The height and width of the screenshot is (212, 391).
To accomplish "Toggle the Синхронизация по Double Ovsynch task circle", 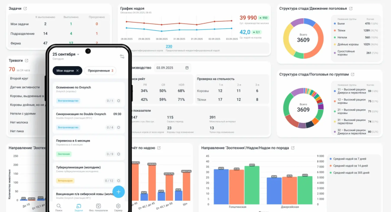I will (119, 127).
